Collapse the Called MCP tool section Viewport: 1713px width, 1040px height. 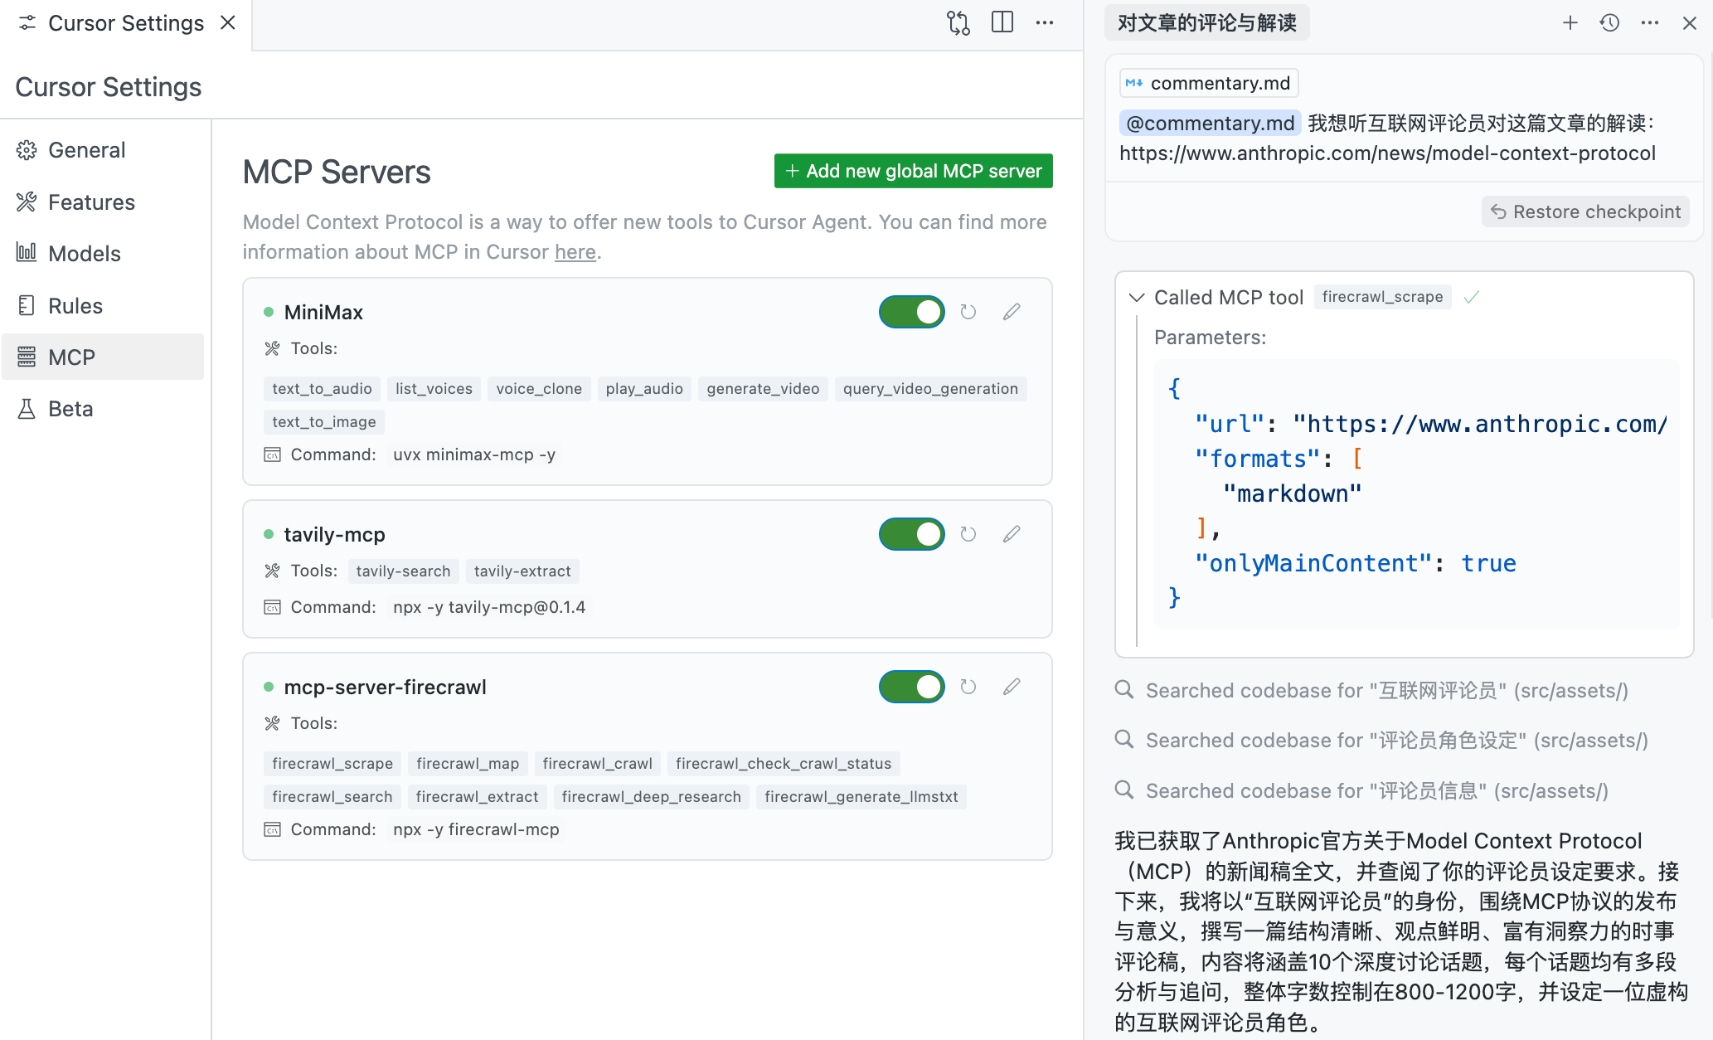point(1137,297)
